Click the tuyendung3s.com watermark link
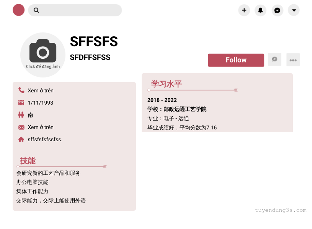The image size is (312, 229). (281, 210)
